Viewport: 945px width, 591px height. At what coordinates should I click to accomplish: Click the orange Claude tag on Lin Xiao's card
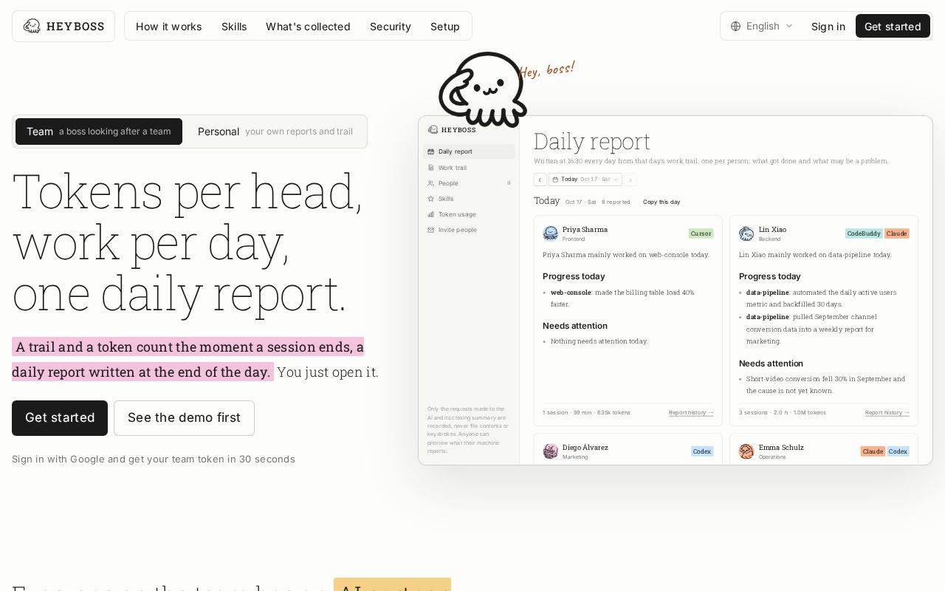[x=897, y=233]
